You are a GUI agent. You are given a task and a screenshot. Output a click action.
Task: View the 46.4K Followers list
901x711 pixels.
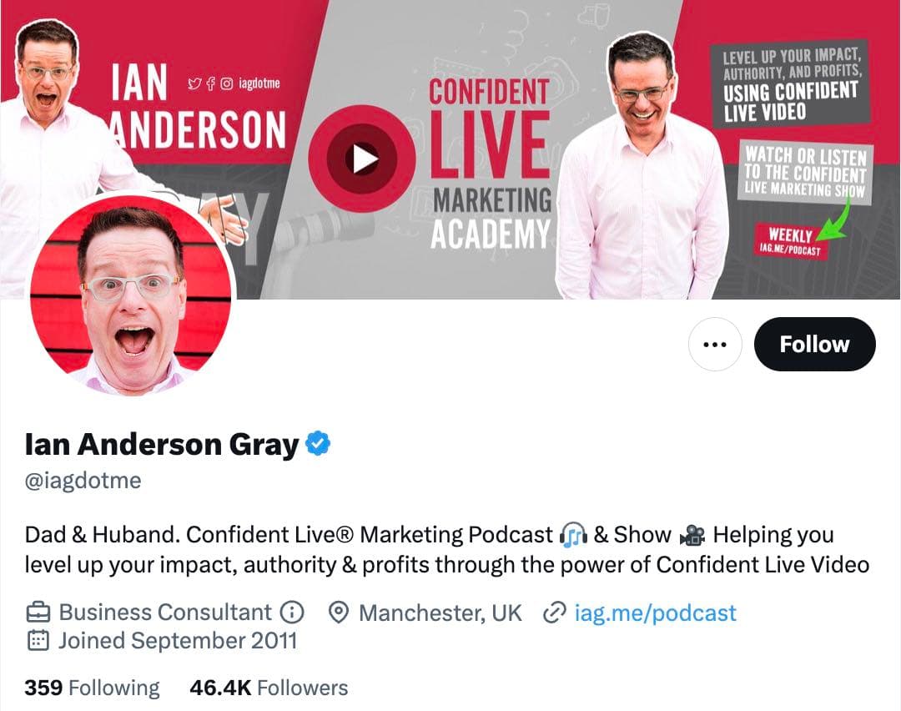click(269, 688)
